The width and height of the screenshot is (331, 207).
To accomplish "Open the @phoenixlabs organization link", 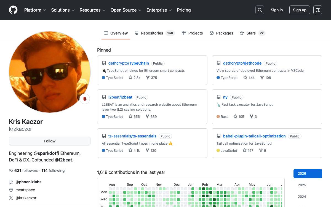I will point(28,182).
